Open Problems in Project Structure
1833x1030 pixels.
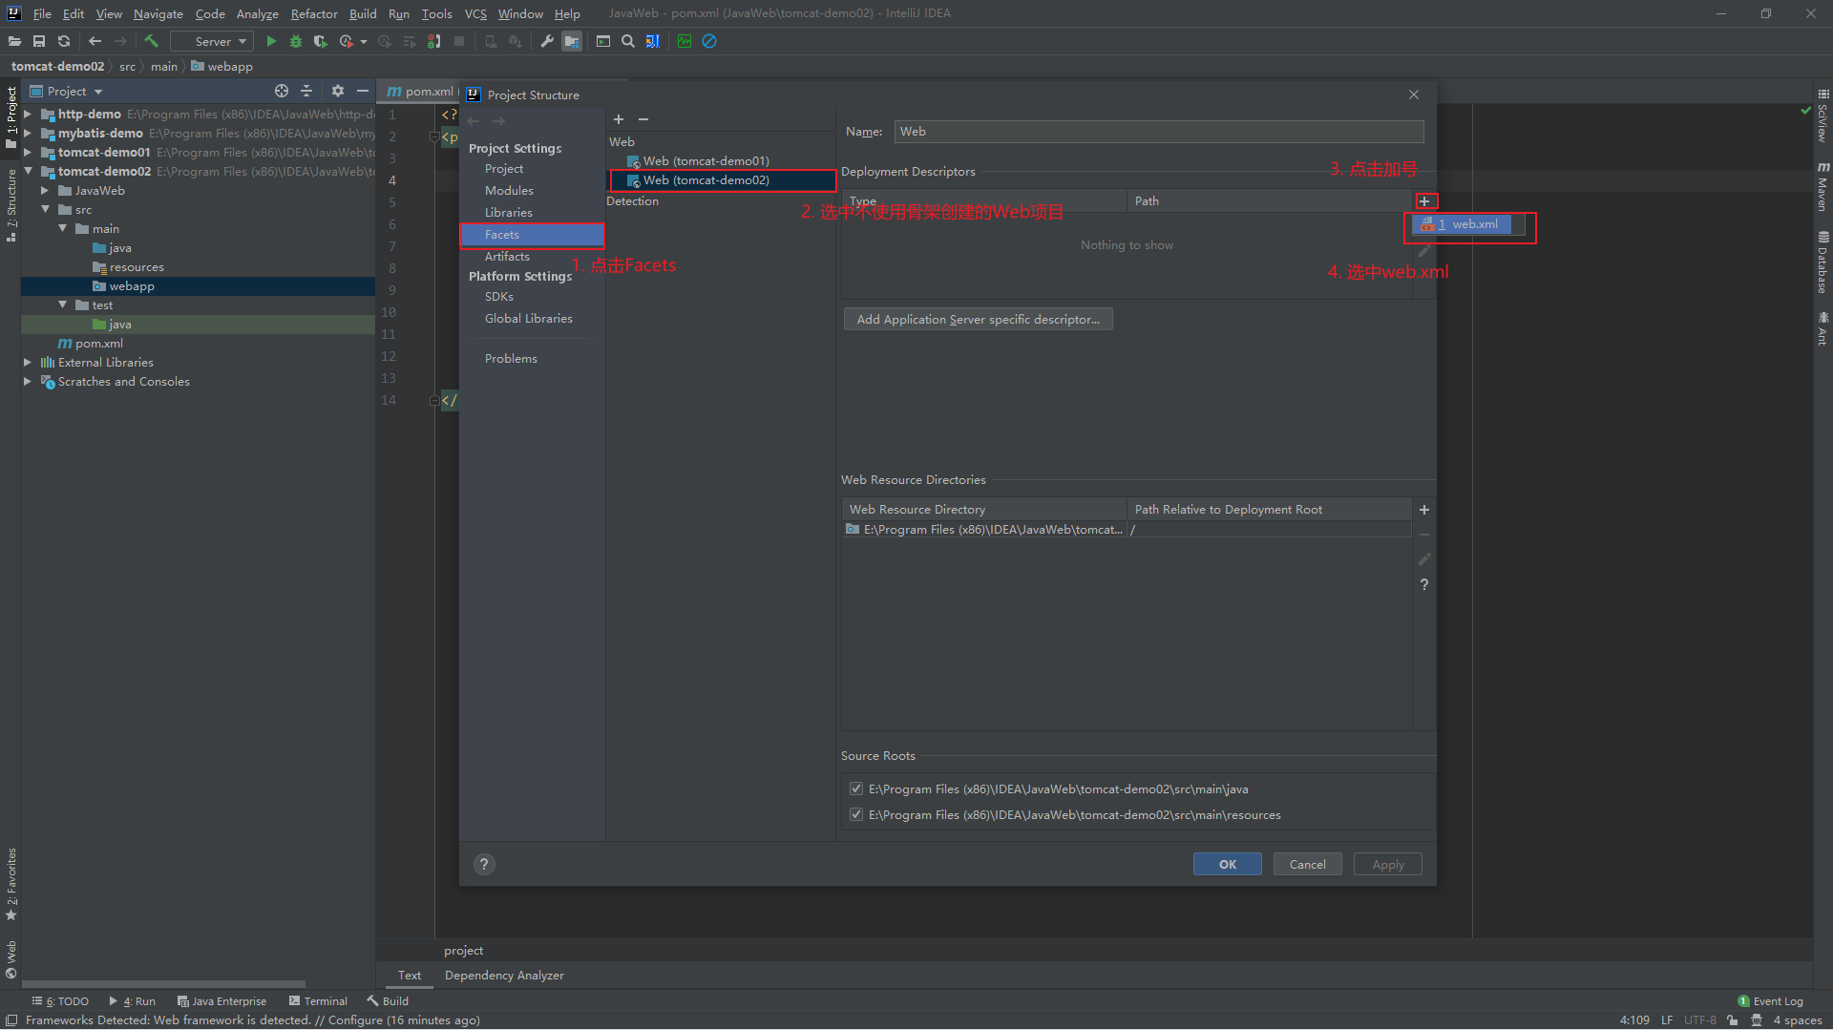pyautogui.click(x=511, y=359)
